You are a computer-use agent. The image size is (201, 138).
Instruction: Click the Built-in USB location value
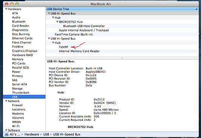pos(94,68)
